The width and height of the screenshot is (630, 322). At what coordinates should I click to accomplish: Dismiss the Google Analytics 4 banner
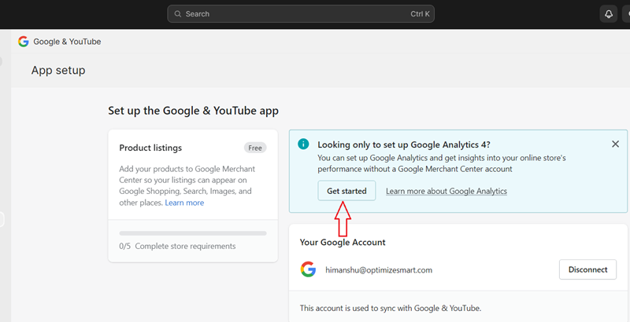click(x=615, y=145)
